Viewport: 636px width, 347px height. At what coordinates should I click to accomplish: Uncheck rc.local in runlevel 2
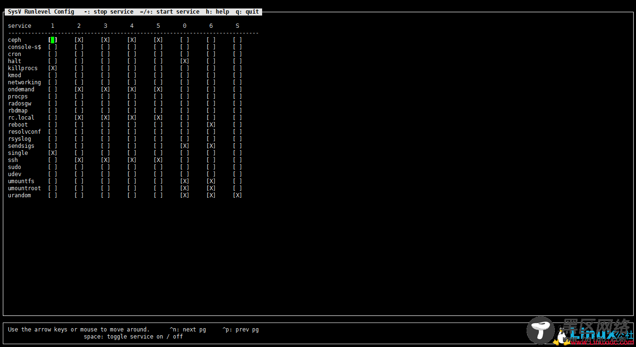pyautogui.click(x=79, y=118)
